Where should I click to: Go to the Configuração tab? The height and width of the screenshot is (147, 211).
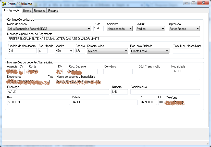tap(12, 10)
